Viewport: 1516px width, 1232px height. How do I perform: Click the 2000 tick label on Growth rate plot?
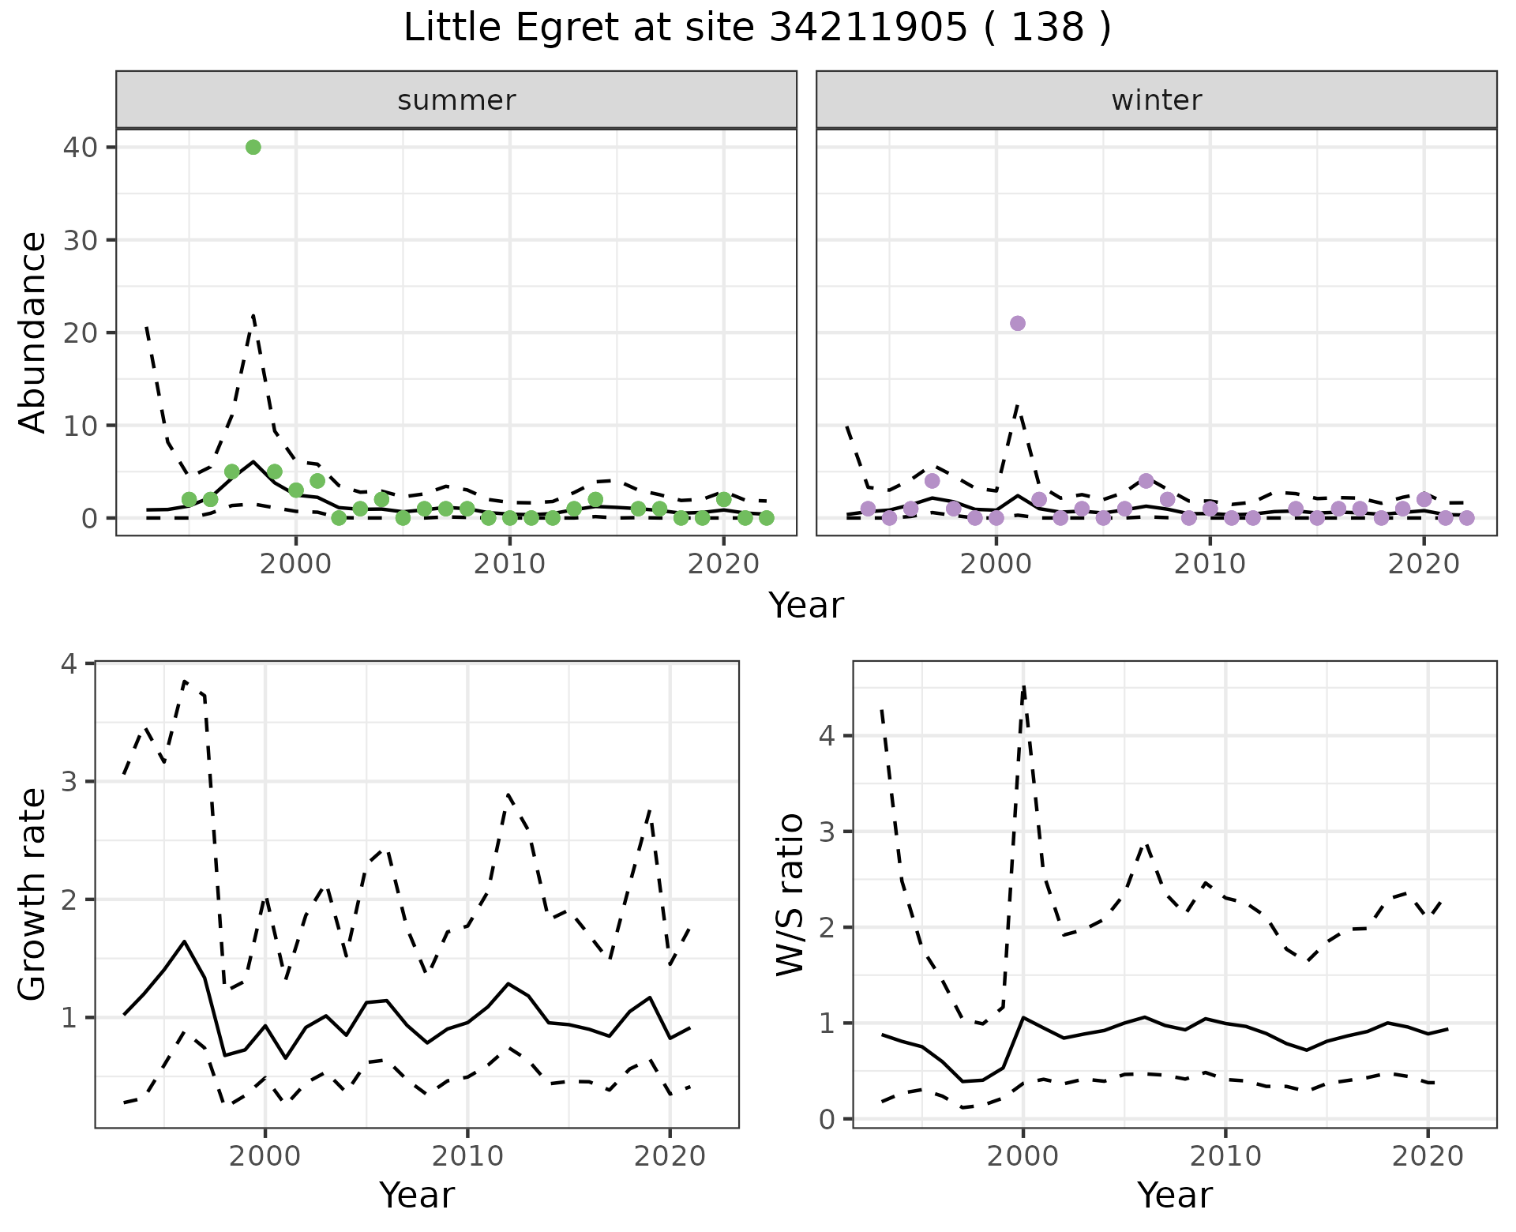(x=265, y=1156)
